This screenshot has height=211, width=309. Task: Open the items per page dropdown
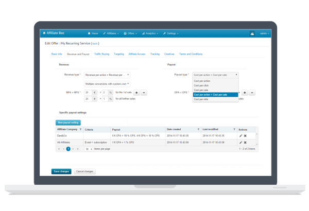click(x=89, y=149)
